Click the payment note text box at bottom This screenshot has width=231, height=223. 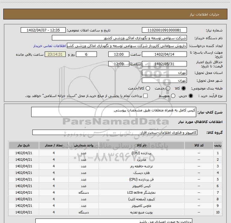click(x=114, y=221)
